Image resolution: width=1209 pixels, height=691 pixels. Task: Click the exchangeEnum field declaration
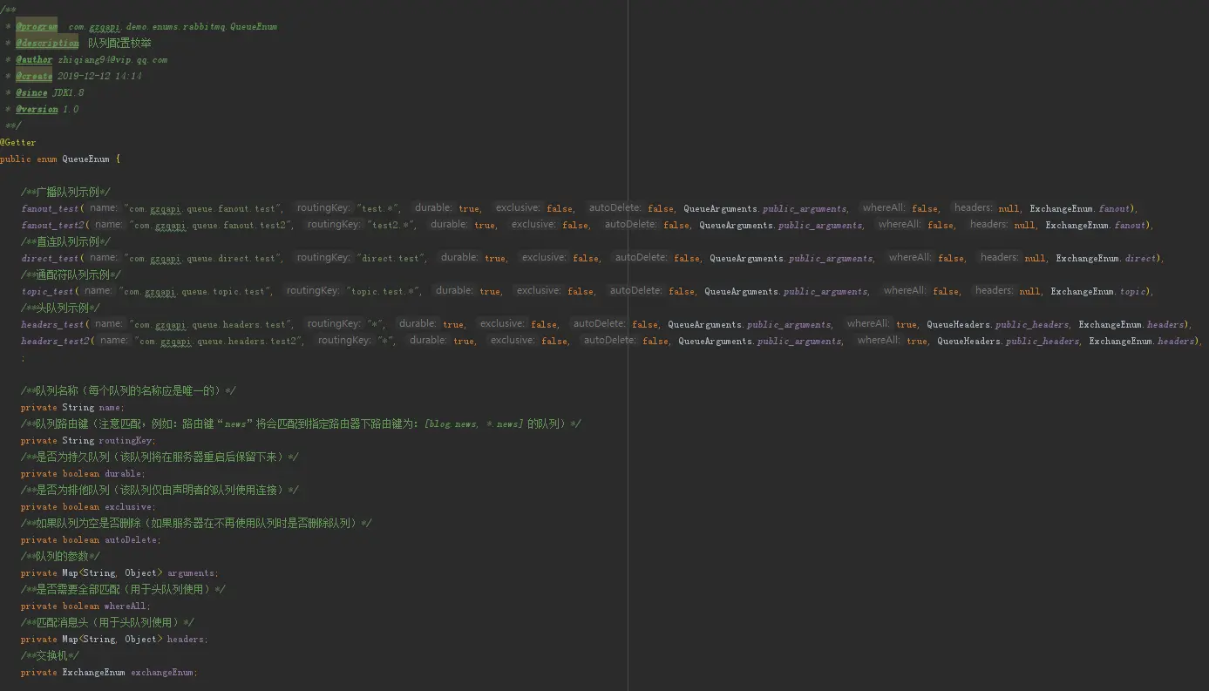[109, 672]
